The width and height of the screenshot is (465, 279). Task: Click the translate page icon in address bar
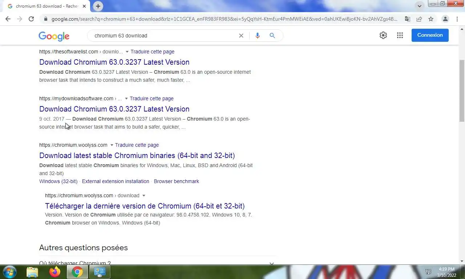(408, 19)
